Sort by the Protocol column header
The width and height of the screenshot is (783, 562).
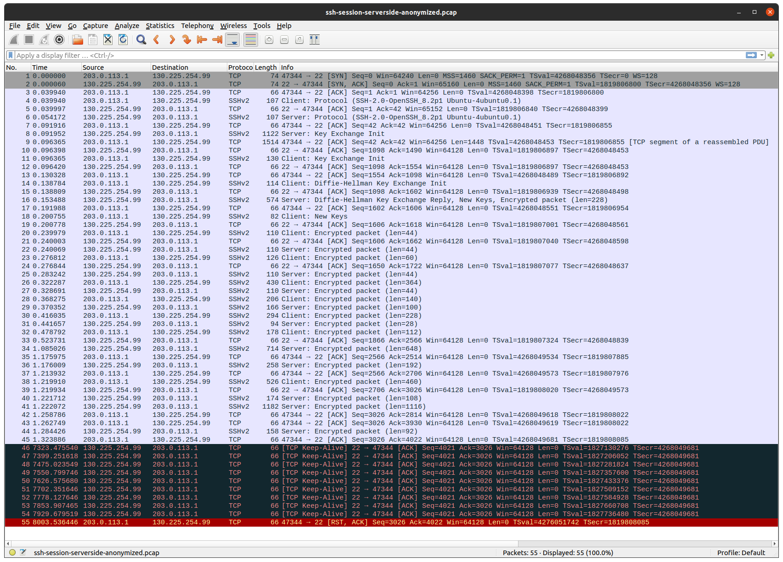[x=240, y=67]
